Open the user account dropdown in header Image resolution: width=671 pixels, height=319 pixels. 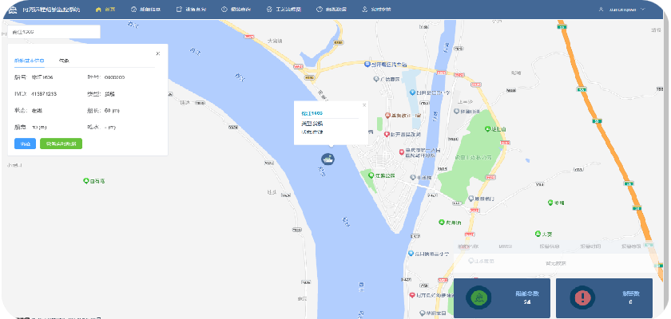(629, 10)
